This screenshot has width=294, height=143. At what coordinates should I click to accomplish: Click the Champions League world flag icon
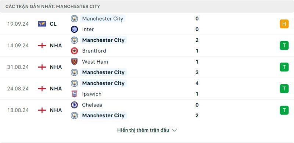point(42,24)
